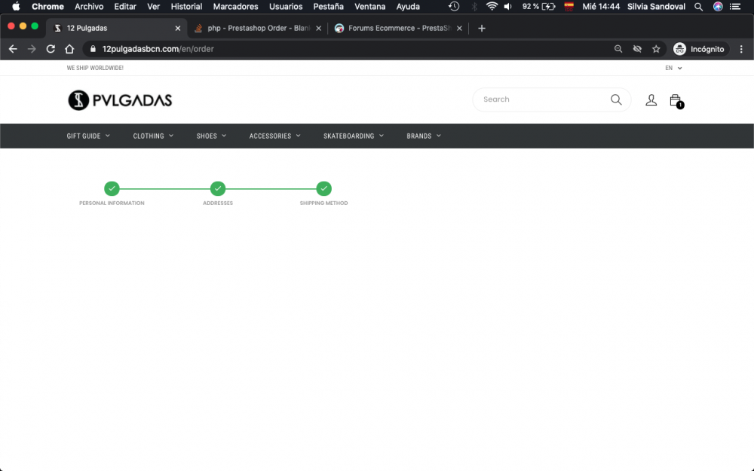
Task: Switch to the 12 Pulgadas tab
Action: (x=115, y=29)
